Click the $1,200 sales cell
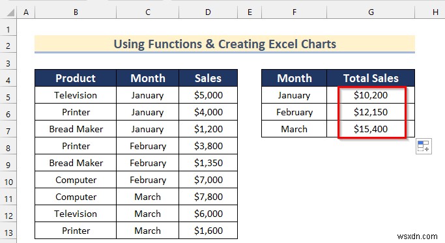This screenshot has width=445, height=243. [208, 129]
